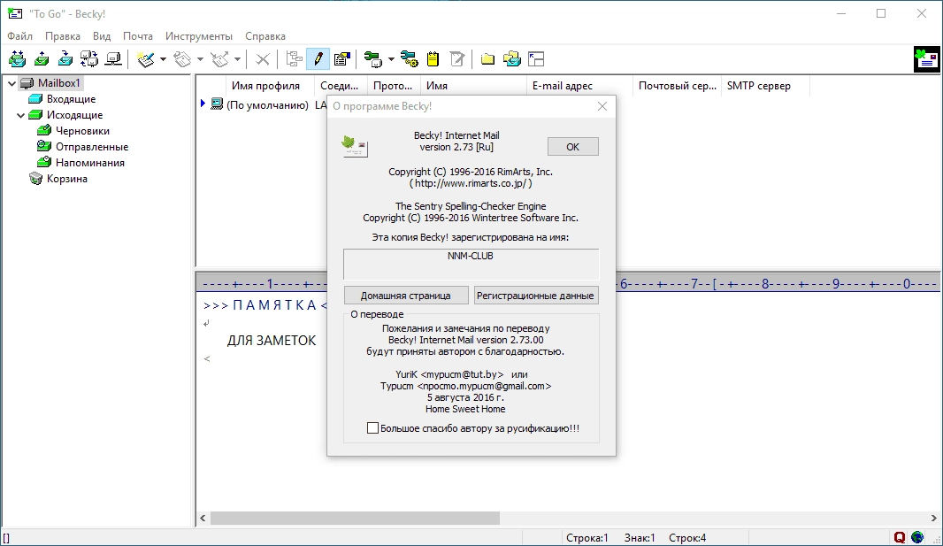This screenshot has width=943, height=546.
Task: Click the Соеди... column header
Action: 339,85
